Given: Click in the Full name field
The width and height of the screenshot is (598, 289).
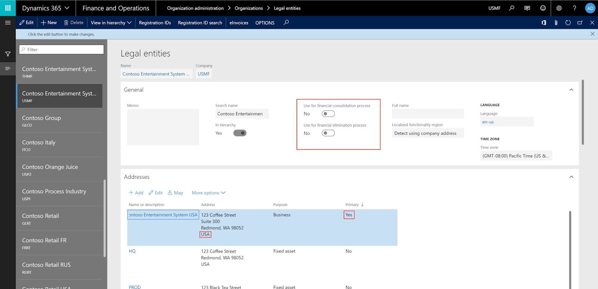Looking at the screenshot, I should (x=428, y=114).
